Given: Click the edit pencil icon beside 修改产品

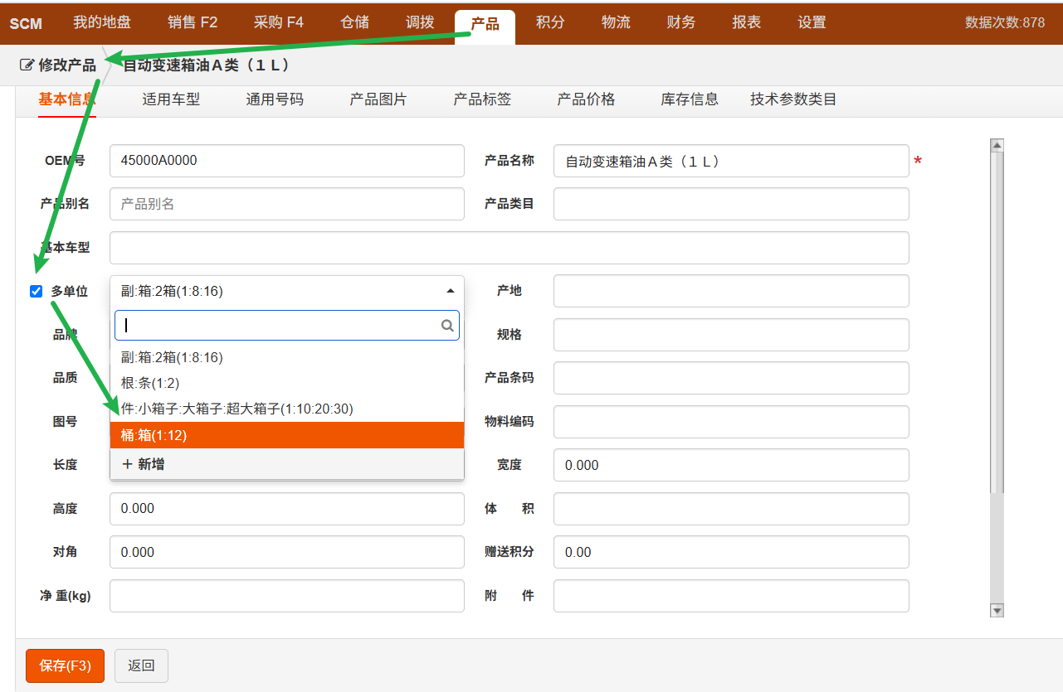Looking at the screenshot, I should click(27, 65).
